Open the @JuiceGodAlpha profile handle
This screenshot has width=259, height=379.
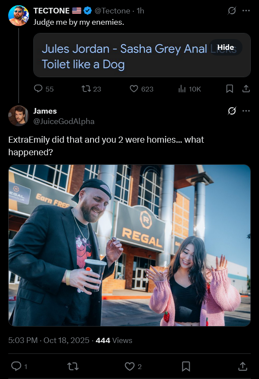[64, 121]
